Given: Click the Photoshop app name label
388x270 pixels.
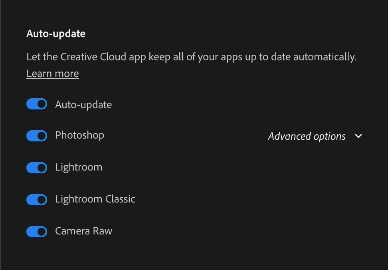Looking at the screenshot, I should pos(79,135).
